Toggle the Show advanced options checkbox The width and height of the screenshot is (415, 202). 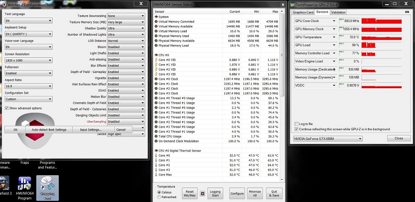(x=7, y=108)
